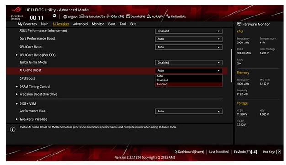Click the Qfan fan icon
The height and width of the screenshot is (165, 286).
[x=108, y=16]
